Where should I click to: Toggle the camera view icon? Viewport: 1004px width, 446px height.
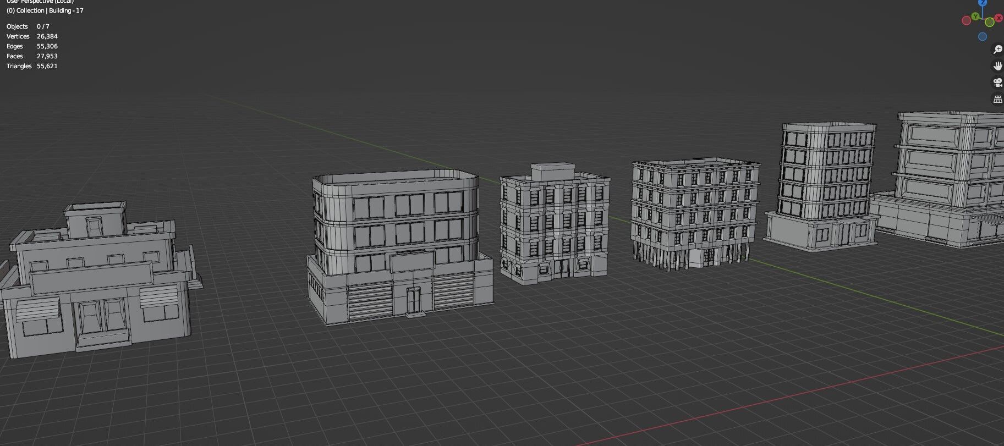(997, 82)
